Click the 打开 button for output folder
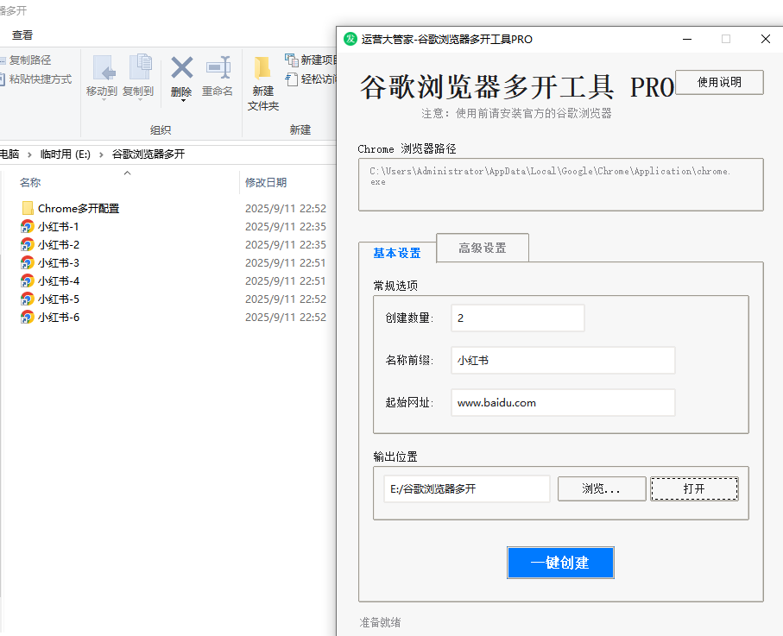Screen dimensions: 783x636 tap(694, 488)
